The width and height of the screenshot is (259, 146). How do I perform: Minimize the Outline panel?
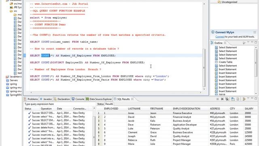(252, 42)
